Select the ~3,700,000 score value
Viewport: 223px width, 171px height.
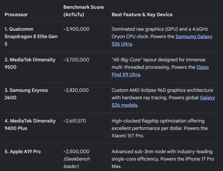76,60
